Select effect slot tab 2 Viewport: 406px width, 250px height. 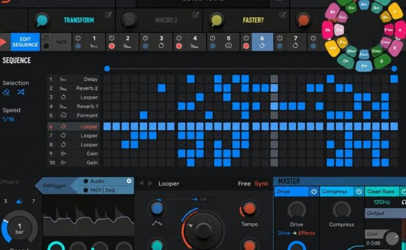tap(128, 42)
